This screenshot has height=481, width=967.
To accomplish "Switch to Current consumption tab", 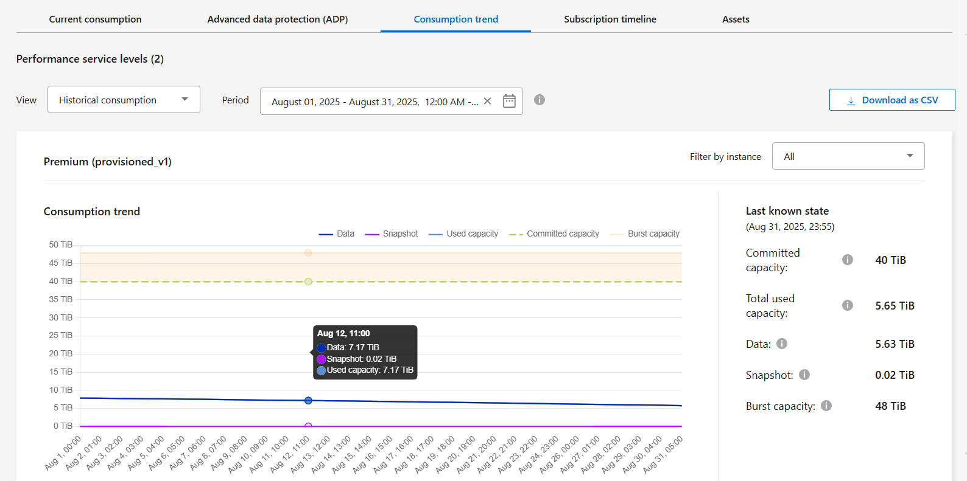I will pyautogui.click(x=95, y=19).
